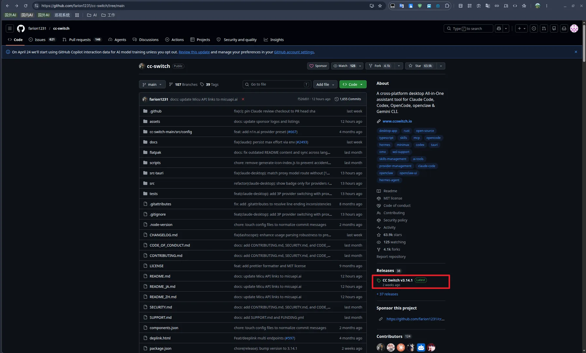
Task: Open the Activity link in About
Action: [x=389, y=228]
